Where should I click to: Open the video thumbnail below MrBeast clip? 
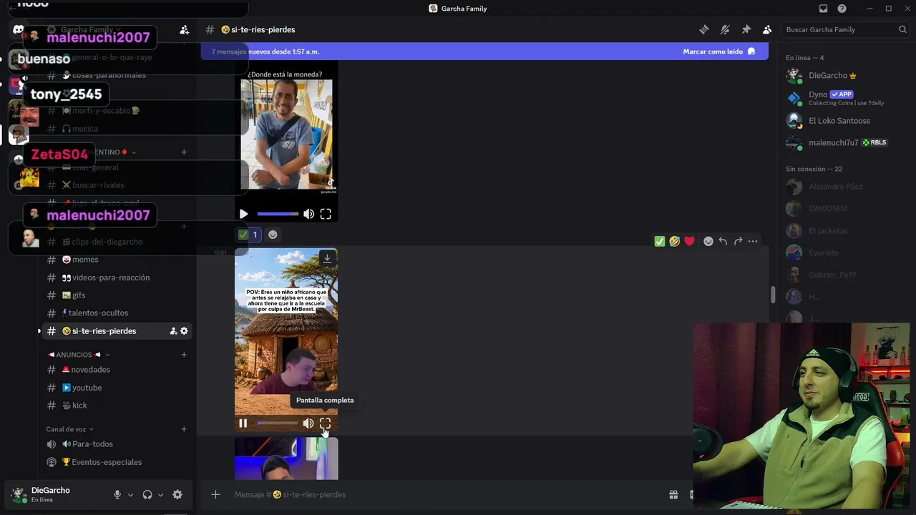[x=286, y=459]
